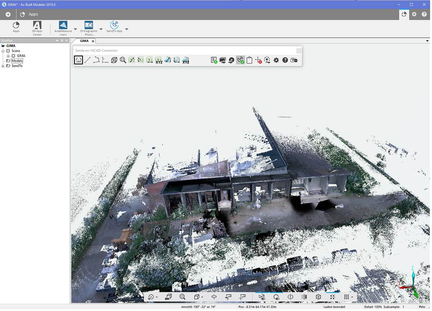Select the Models folder in tree

point(17,61)
